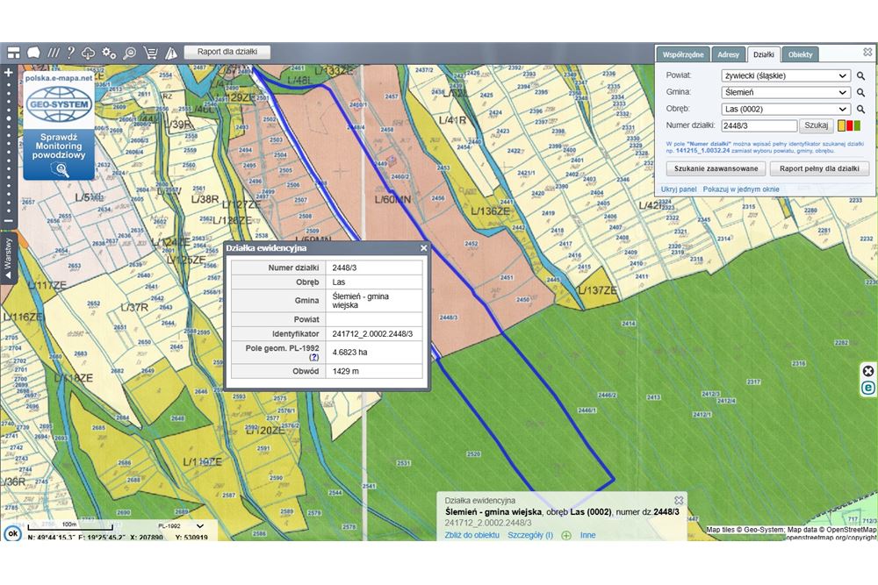Open settings gears icon
The height and width of the screenshot is (585, 878).
pos(110,53)
